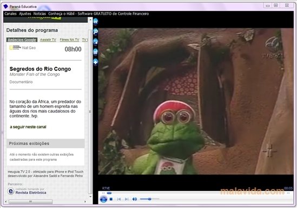Maximize the Paraná Educativa window
The image size is (297, 208).
coord(276,5)
